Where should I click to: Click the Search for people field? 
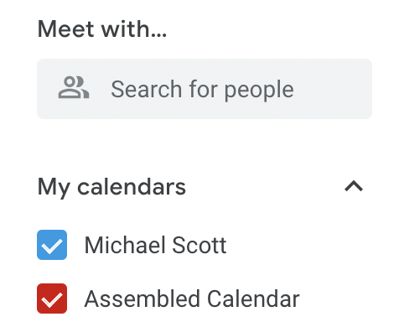point(205,89)
